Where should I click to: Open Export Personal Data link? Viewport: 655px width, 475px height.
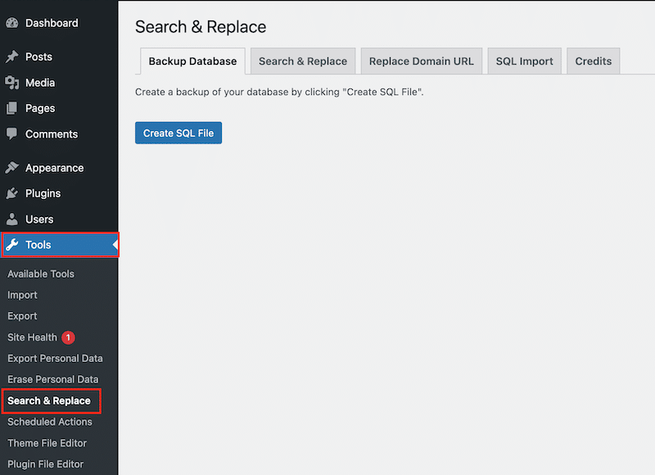click(x=55, y=359)
